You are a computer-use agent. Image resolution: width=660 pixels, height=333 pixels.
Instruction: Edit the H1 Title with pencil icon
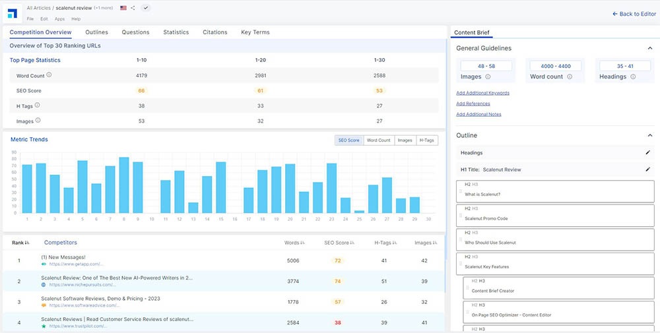647,169
